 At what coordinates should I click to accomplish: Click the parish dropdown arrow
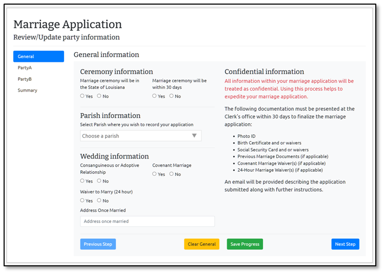click(x=194, y=136)
